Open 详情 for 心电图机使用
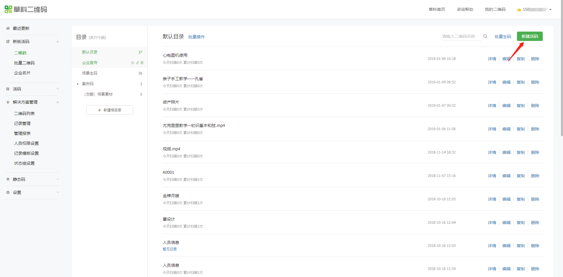Image resolution: width=563 pixels, height=277 pixels. tap(492, 59)
